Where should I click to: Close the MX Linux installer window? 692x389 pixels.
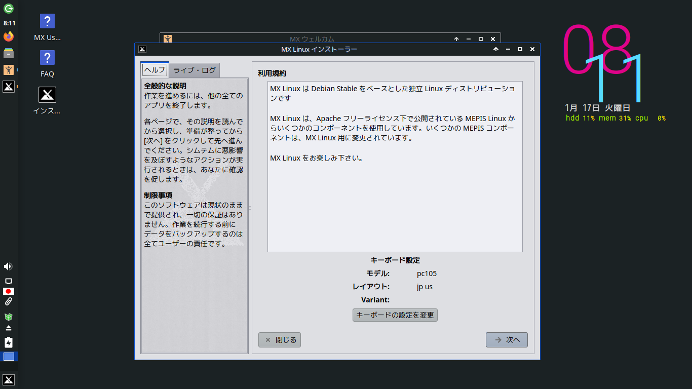532,49
